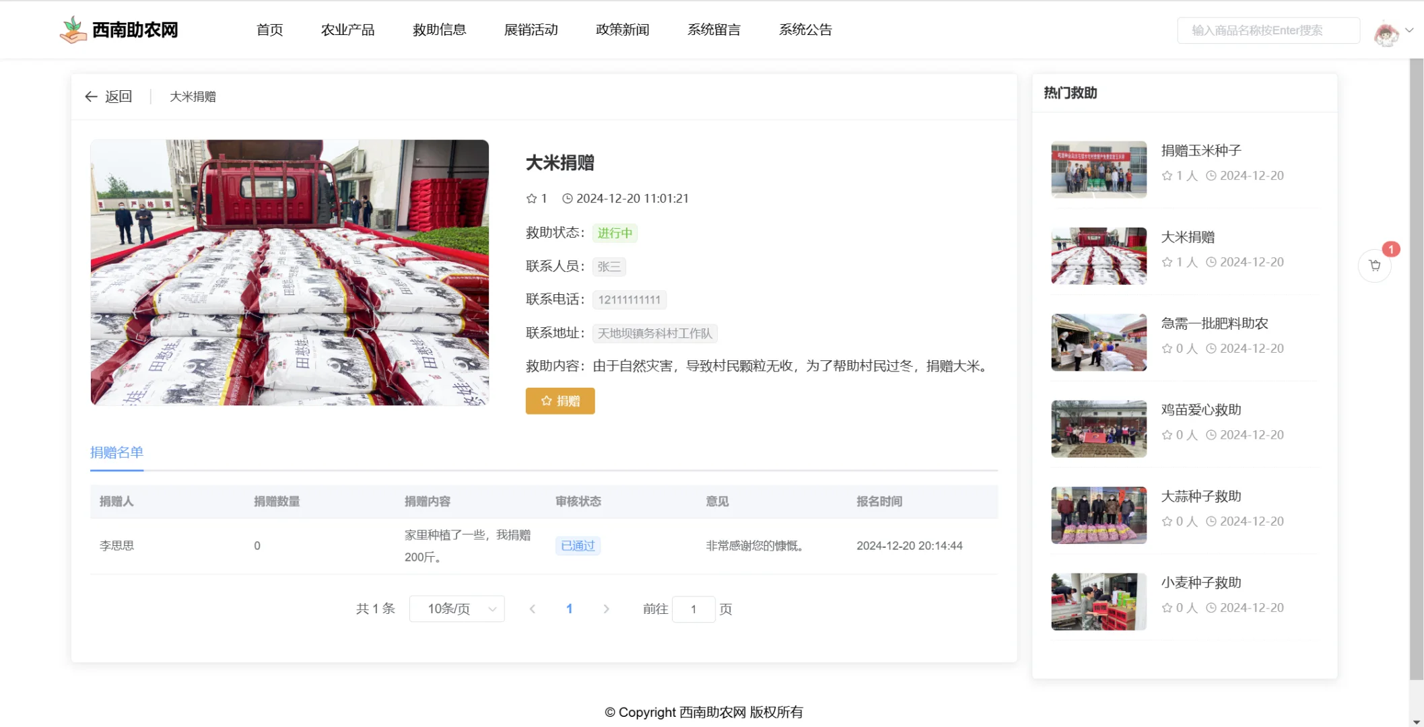
Task: Click the star icon beside 大米捐赠 title
Action: pos(531,198)
